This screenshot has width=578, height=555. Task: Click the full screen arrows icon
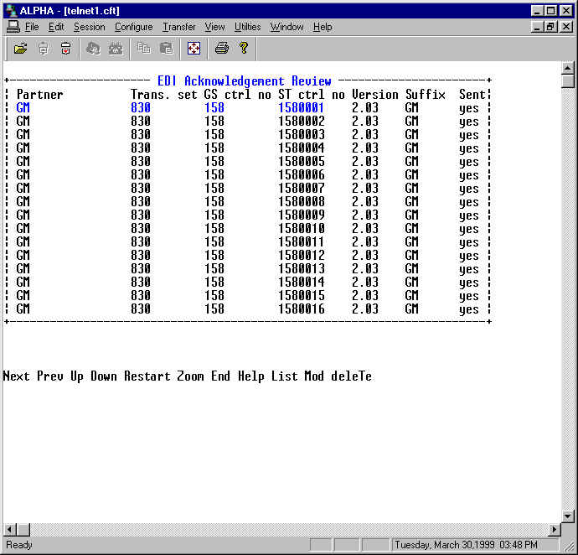194,49
